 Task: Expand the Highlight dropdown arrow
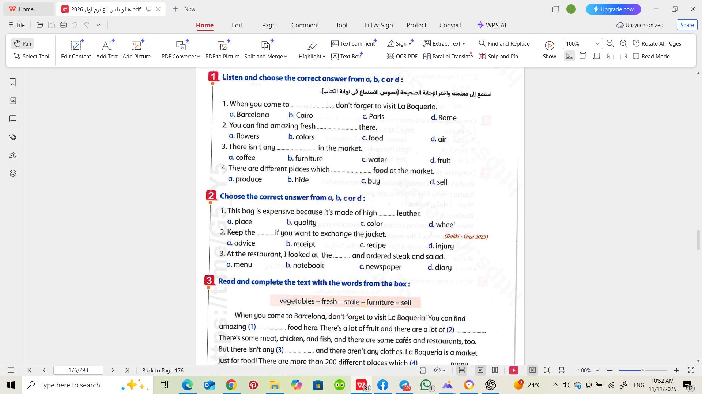(324, 57)
